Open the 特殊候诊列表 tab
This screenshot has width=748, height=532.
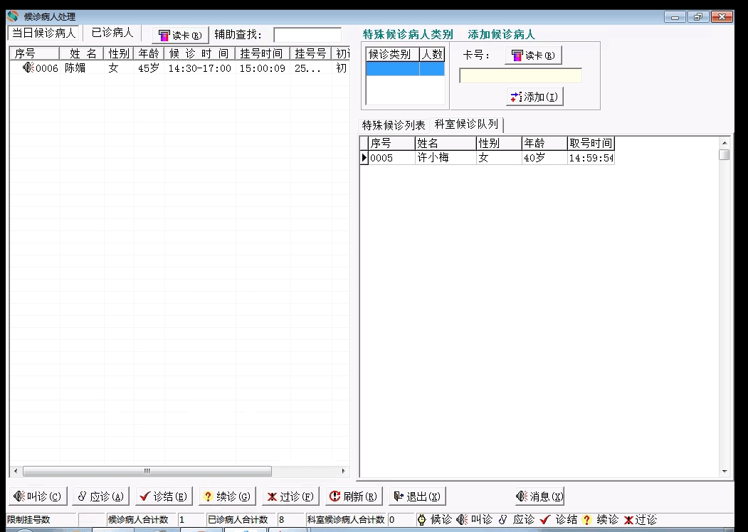click(x=394, y=125)
